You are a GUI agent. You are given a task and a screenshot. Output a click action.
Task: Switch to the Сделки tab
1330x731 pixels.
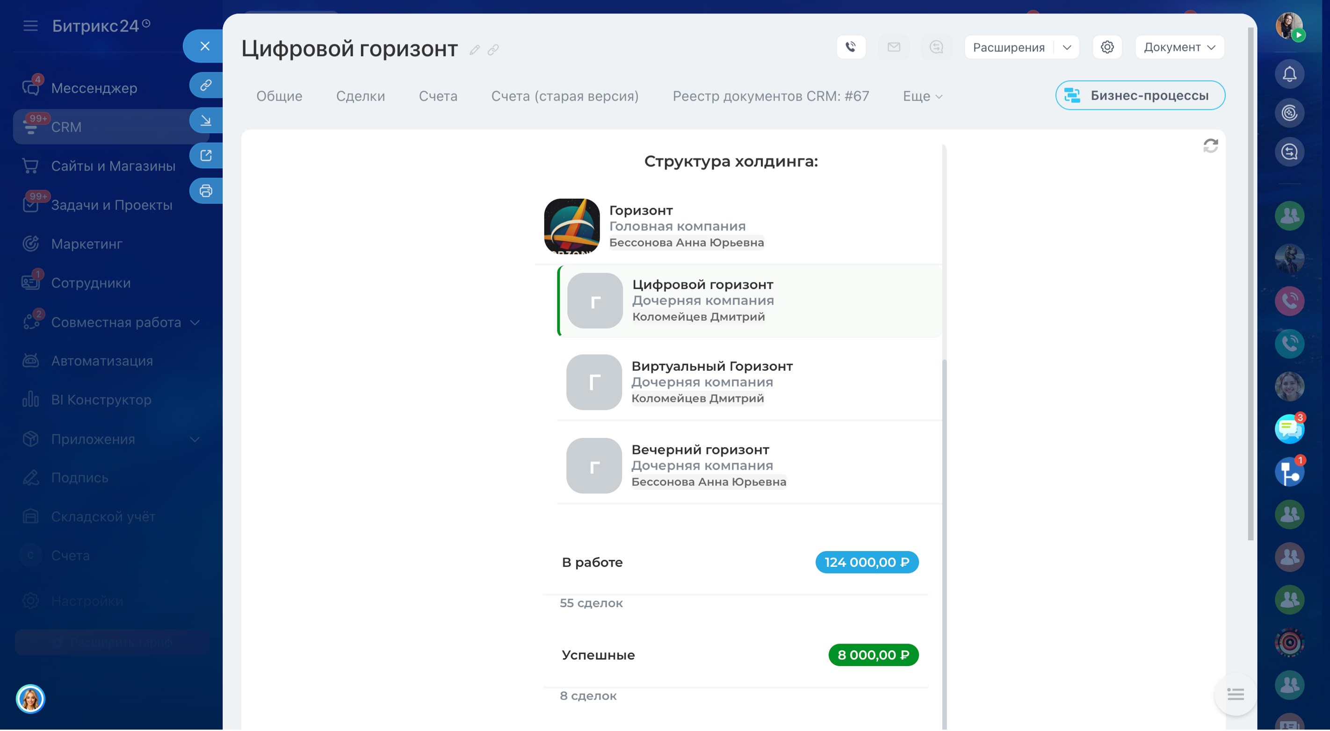point(360,96)
